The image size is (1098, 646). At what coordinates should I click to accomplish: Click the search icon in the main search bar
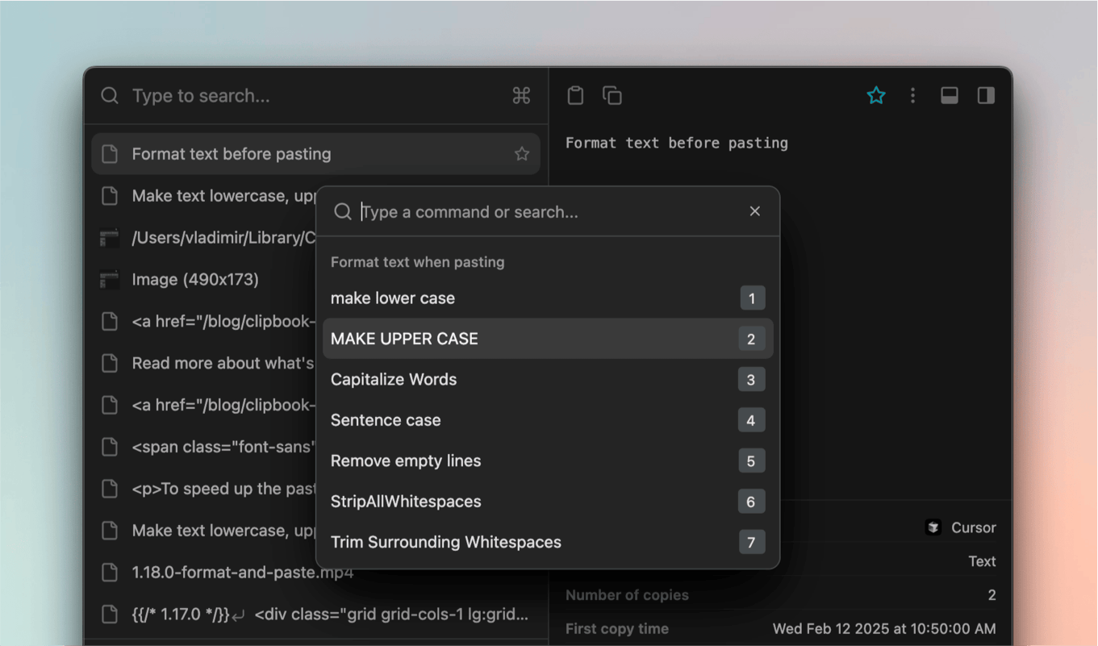point(109,95)
